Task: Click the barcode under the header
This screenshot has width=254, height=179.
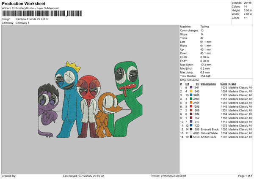Action: pos(34,14)
